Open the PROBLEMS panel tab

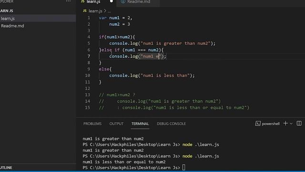coord(92,124)
